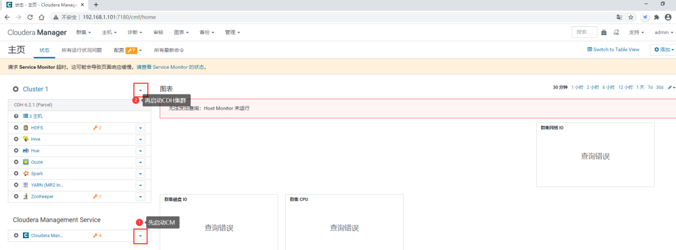Reload the page in the browser
Viewport: 676px width, 250px height.
[30, 17]
